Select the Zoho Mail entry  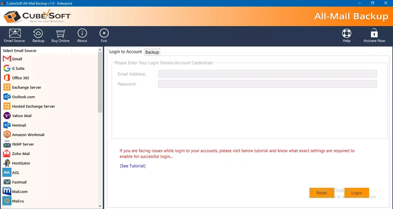[21, 154]
